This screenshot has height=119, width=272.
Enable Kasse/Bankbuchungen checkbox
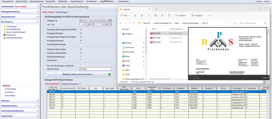tap(81, 44)
